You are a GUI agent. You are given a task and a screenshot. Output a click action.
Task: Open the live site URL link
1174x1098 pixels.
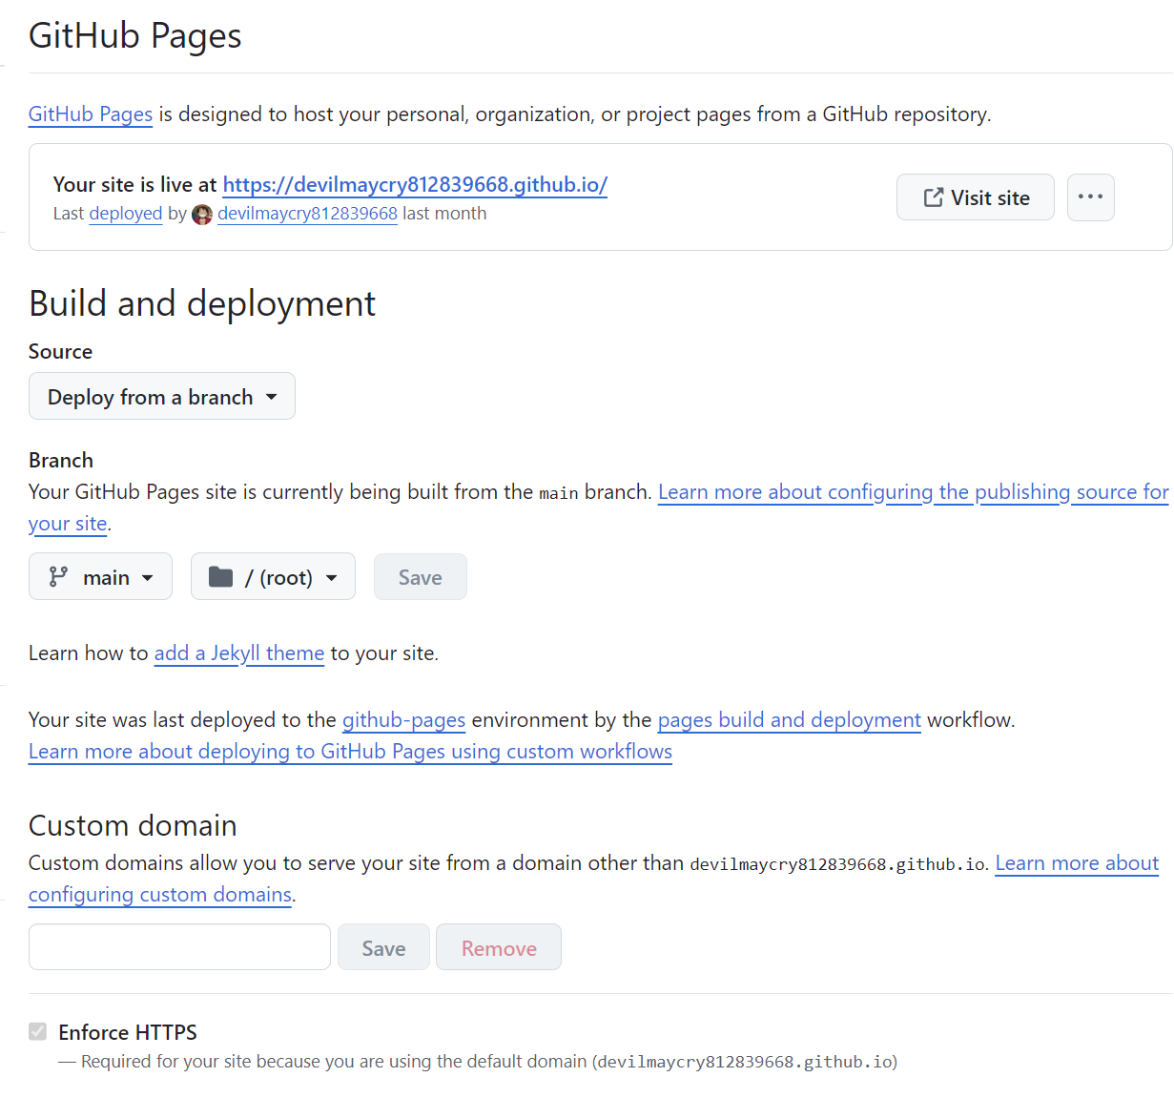click(415, 184)
